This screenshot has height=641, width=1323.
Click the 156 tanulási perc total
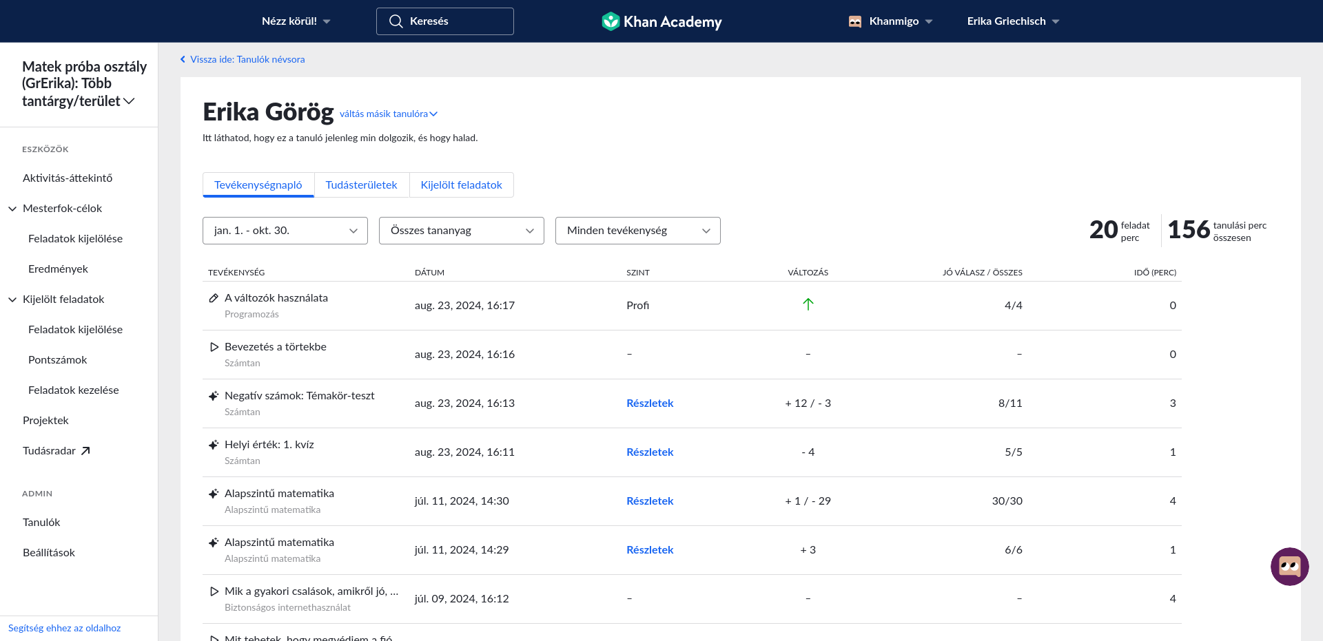(1217, 230)
